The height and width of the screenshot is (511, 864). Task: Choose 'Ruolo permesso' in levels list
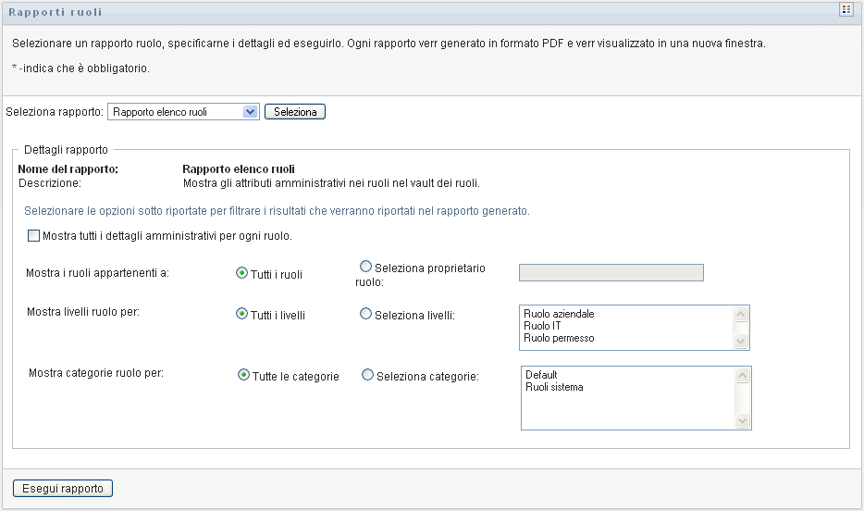coord(559,338)
